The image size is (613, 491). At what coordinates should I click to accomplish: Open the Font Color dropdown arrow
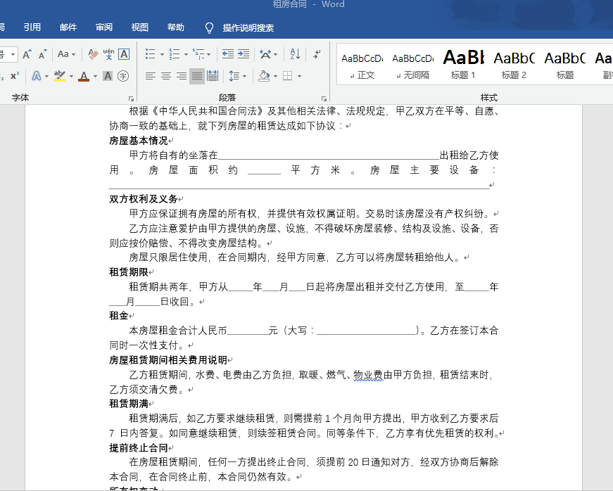pos(94,76)
